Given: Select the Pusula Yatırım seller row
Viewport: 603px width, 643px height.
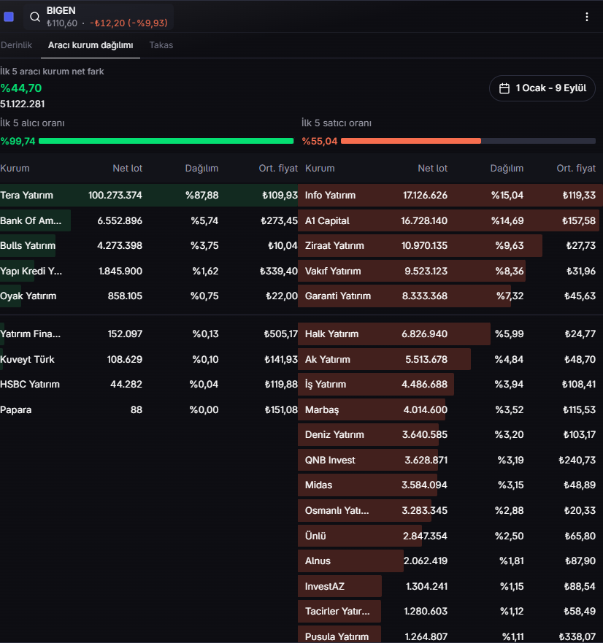Looking at the screenshot, I should (450, 635).
